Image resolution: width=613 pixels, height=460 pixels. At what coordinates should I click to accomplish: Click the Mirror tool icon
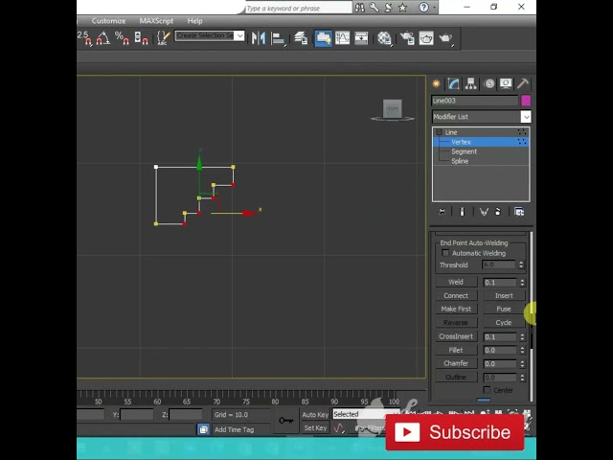[x=259, y=38]
